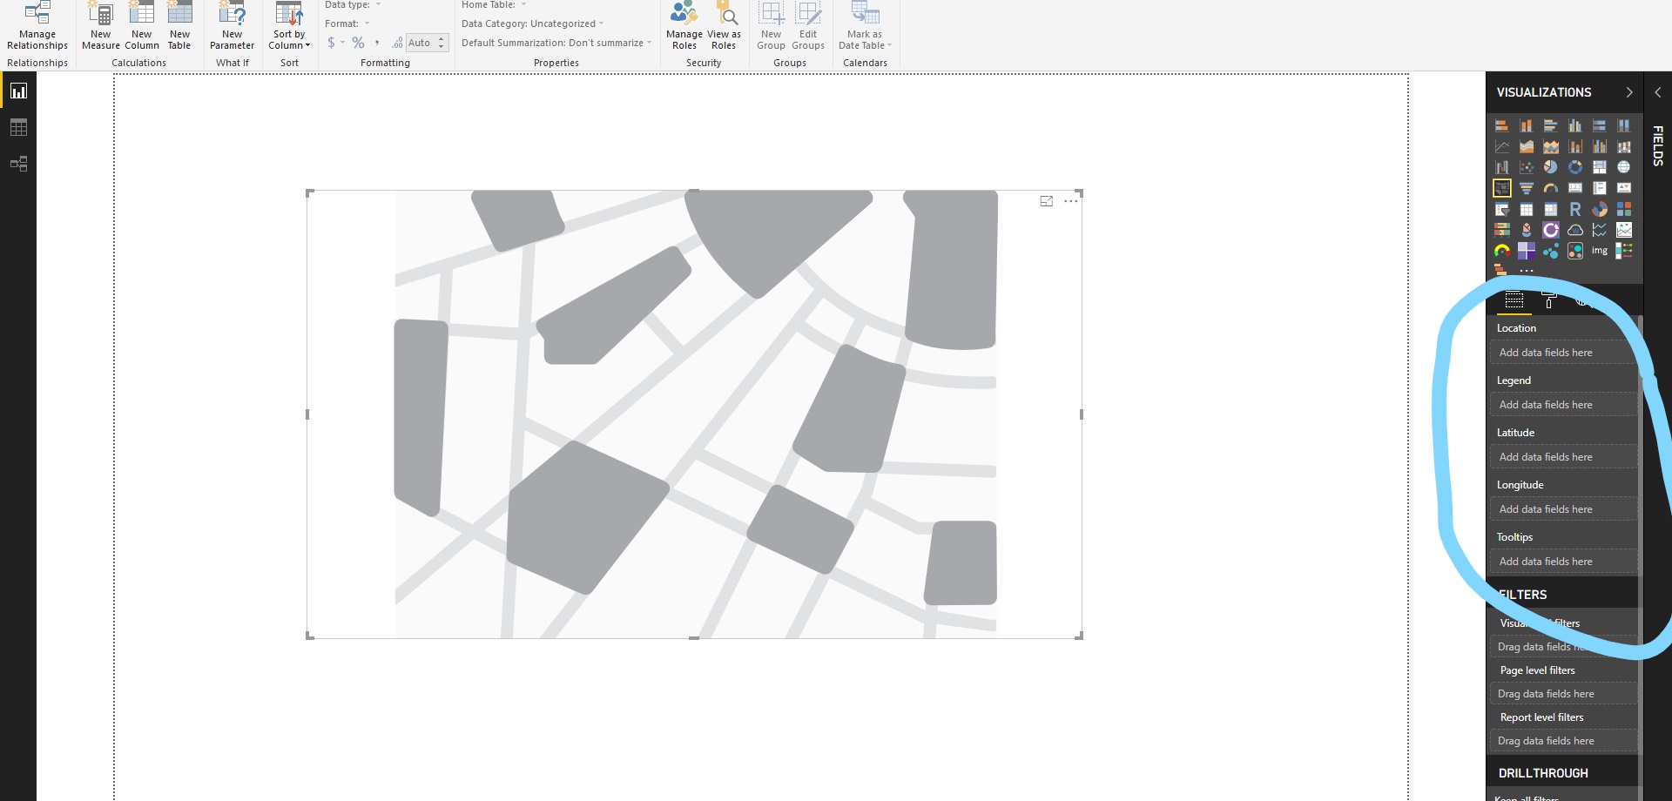The height and width of the screenshot is (801, 1672).
Task: Select the filled map visual on canvas
Action: [x=695, y=414]
